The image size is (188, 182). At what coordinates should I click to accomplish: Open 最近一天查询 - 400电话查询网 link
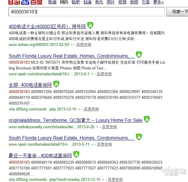coord(40,156)
